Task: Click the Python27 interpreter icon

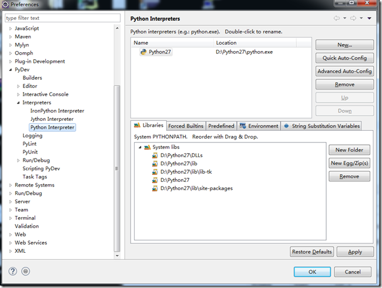Action: tap(143, 52)
